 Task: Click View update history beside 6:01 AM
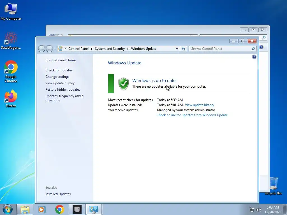click(200, 105)
